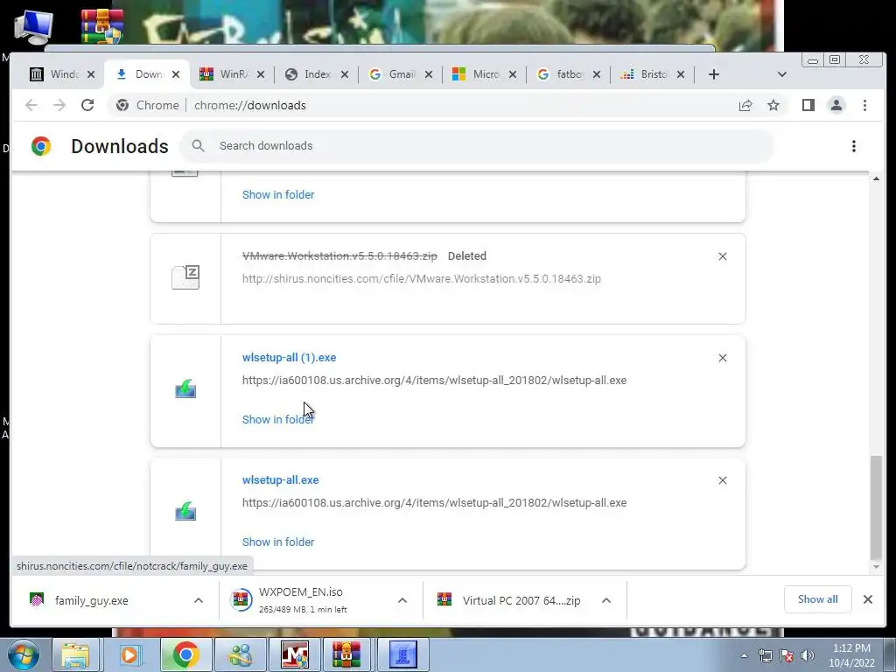The height and width of the screenshot is (672, 896).
Task: Click the wlsetup-all.exe installer icon
Action: [x=185, y=511]
